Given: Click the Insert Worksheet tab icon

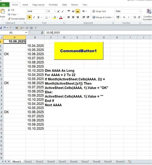Looking at the screenshot, I should click(130, 162).
